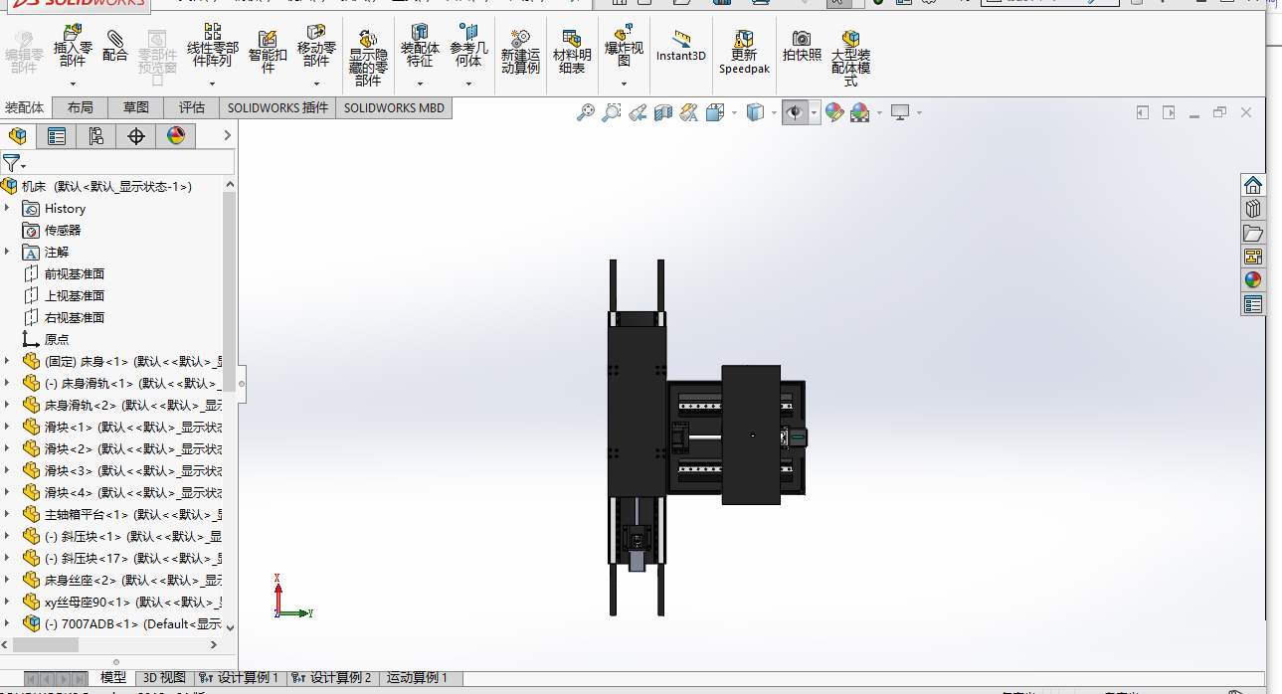
Task: Open DimXpertManager tab
Action: (x=136, y=136)
